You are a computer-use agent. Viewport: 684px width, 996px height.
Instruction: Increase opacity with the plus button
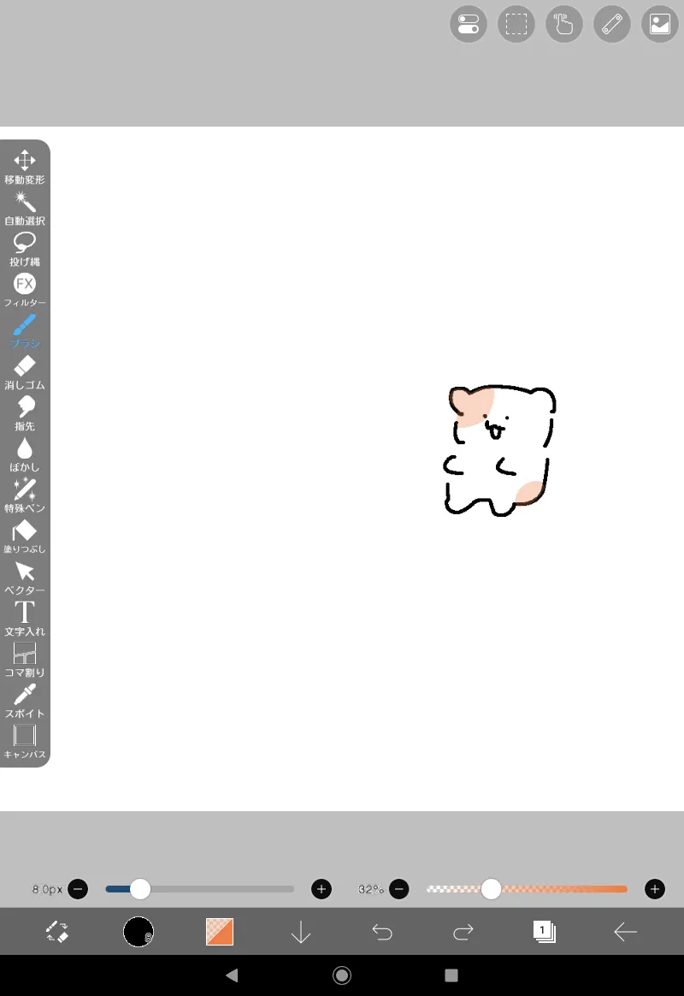tap(655, 889)
